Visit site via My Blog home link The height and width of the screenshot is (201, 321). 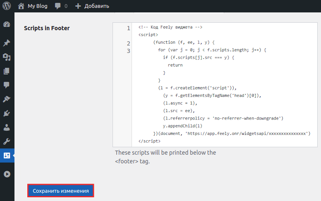click(33, 6)
